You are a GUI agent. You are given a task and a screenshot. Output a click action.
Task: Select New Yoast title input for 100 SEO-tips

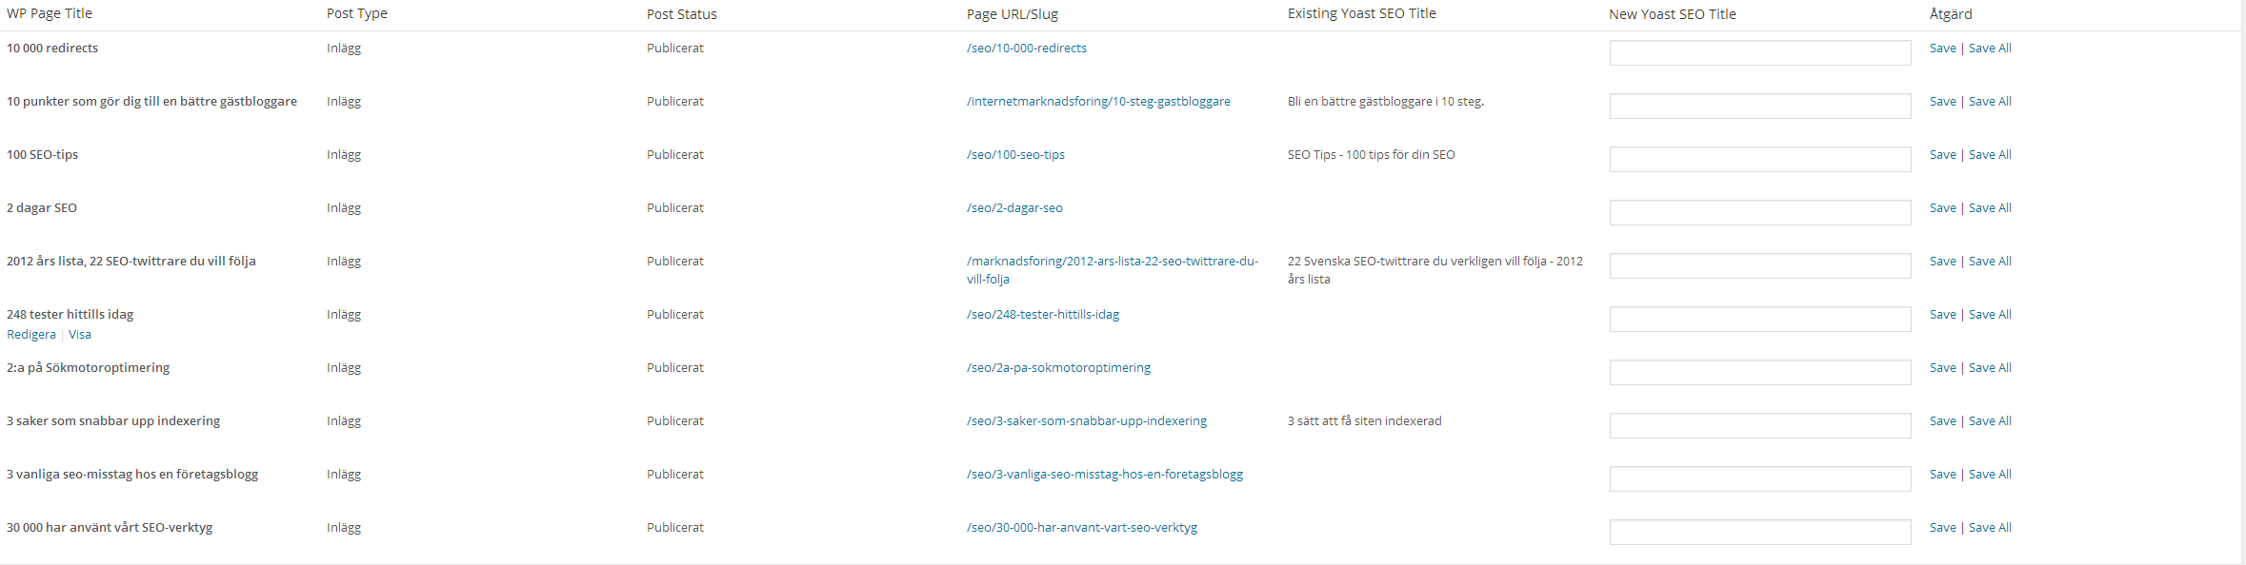click(x=1760, y=159)
